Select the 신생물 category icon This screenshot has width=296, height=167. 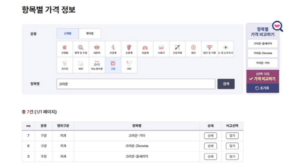coord(65,49)
